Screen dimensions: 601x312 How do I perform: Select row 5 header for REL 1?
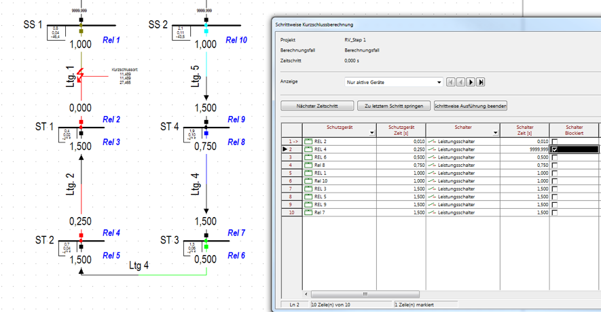click(x=291, y=173)
